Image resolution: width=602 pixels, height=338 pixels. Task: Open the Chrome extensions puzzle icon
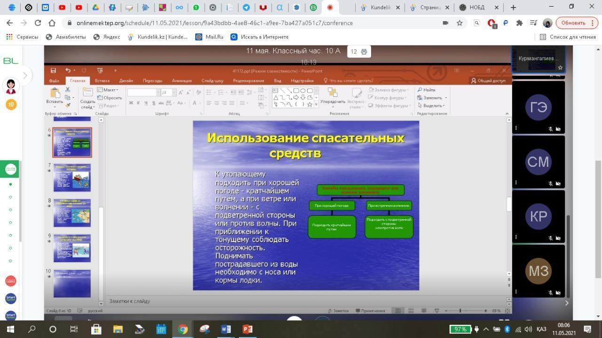519,23
